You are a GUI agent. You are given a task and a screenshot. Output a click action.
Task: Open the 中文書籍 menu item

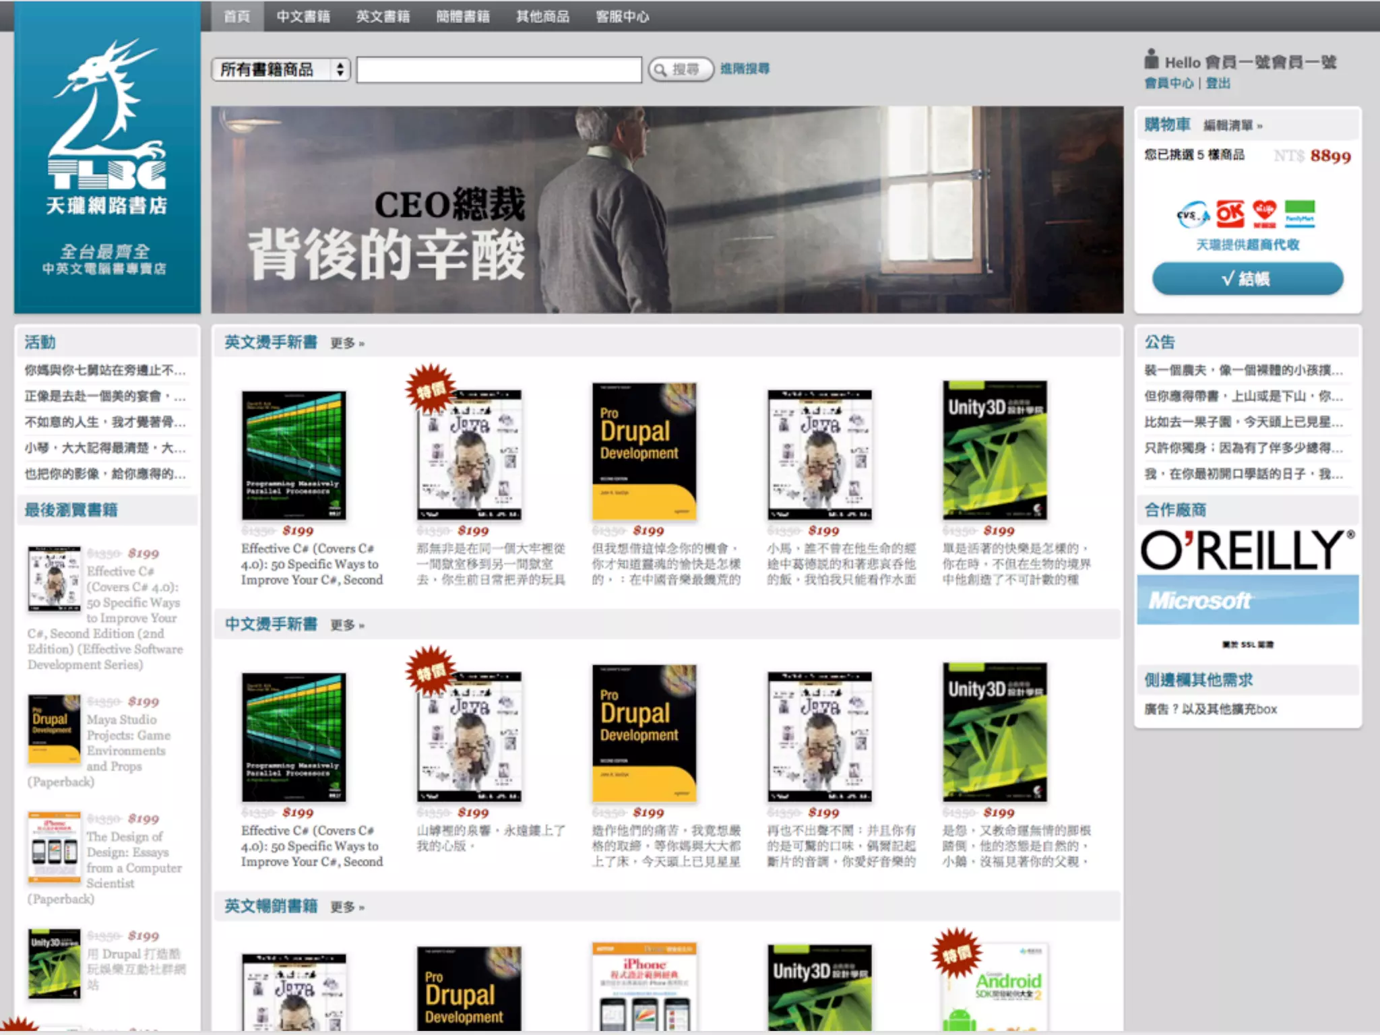point(303,16)
